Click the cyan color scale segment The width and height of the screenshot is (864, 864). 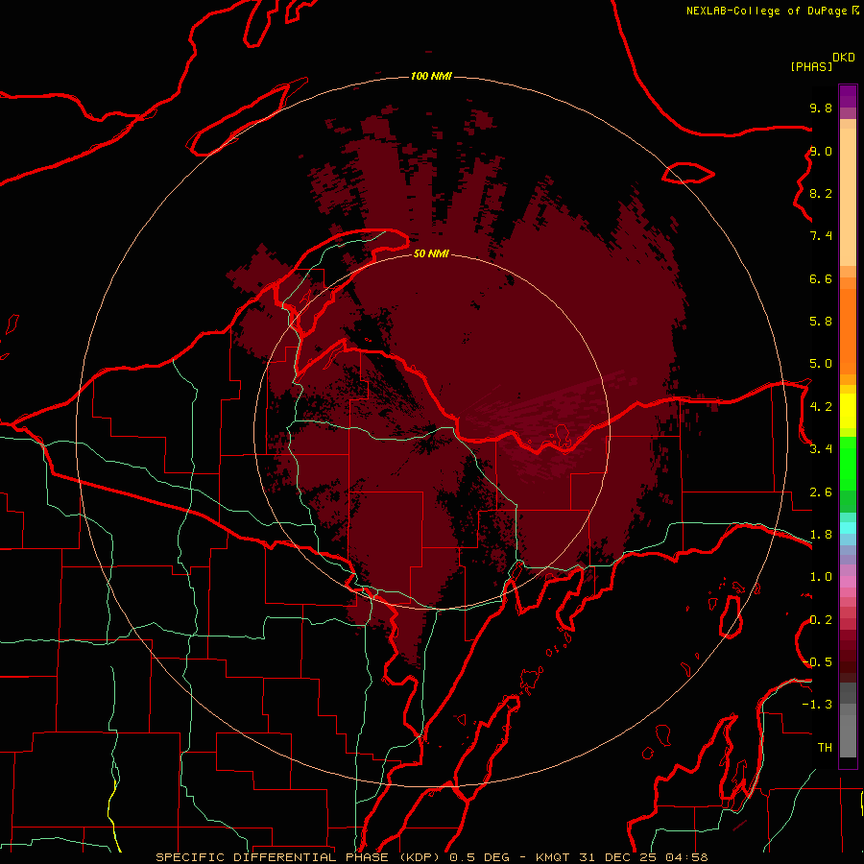click(848, 528)
